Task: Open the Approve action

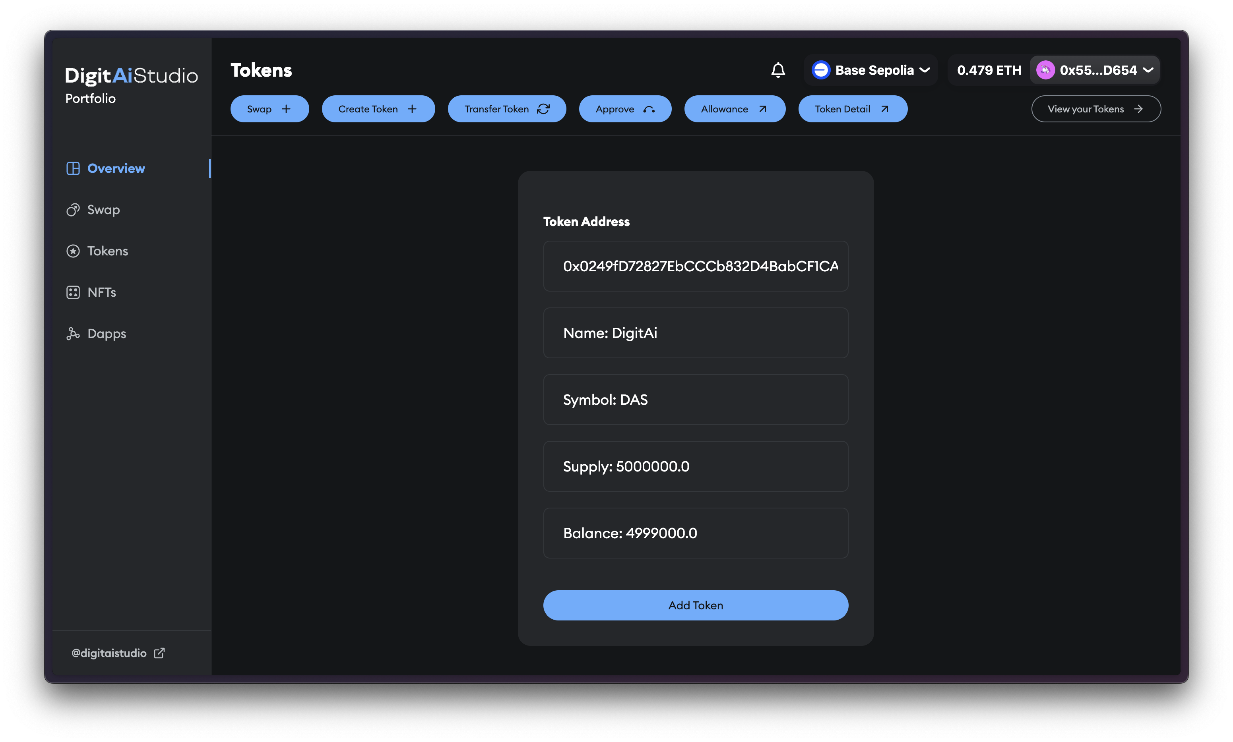Action: (x=625, y=109)
